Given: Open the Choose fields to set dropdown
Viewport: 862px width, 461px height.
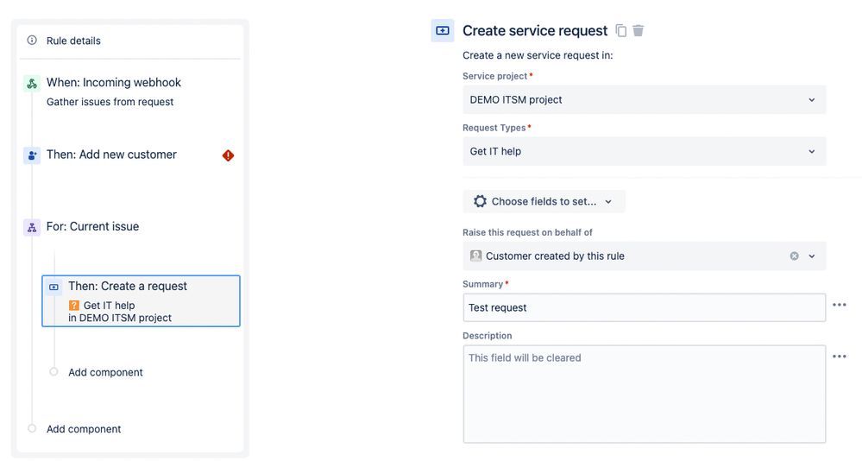Looking at the screenshot, I should [544, 201].
